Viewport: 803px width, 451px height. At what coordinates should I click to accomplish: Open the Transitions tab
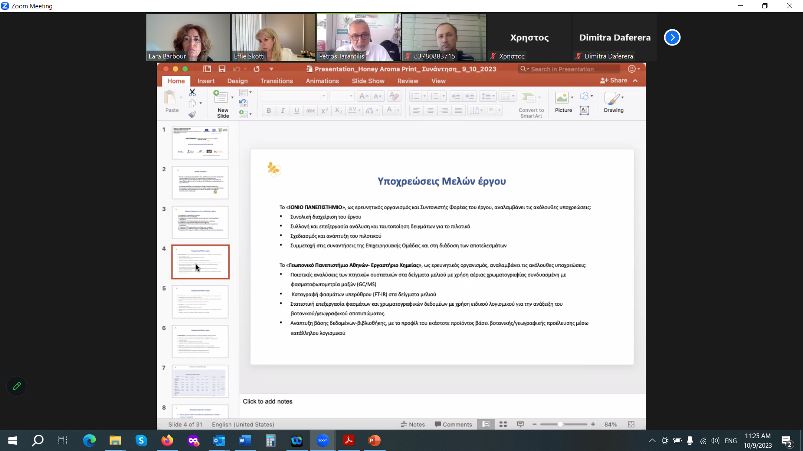pos(276,81)
